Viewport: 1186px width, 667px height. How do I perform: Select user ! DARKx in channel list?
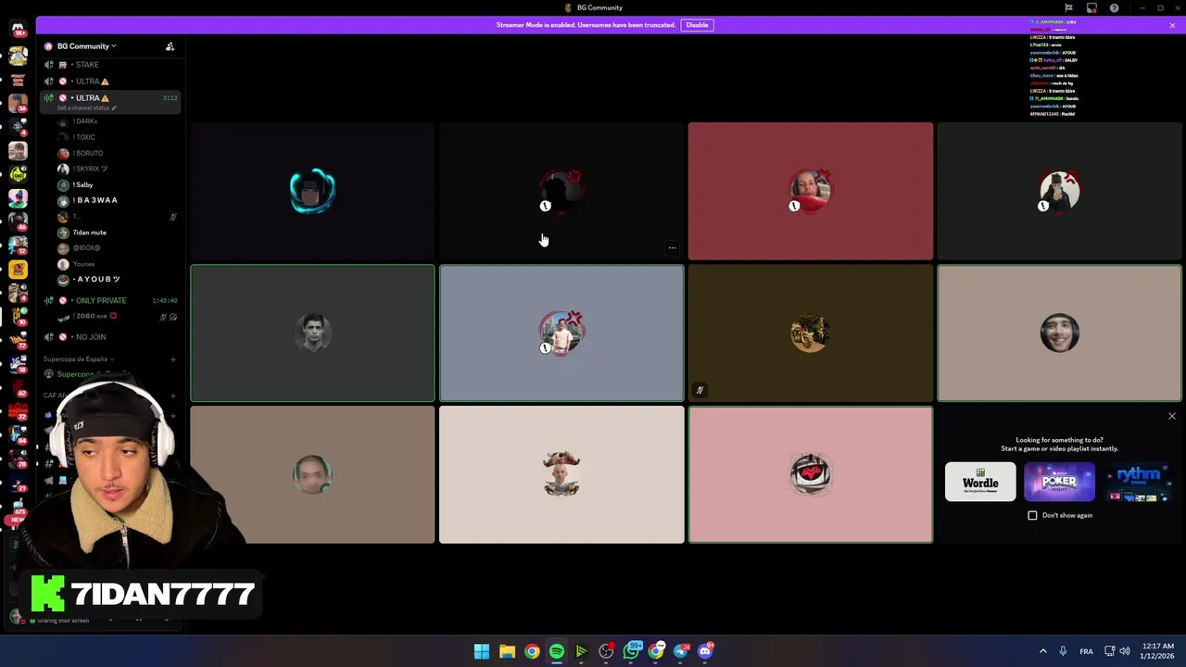[85, 121]
